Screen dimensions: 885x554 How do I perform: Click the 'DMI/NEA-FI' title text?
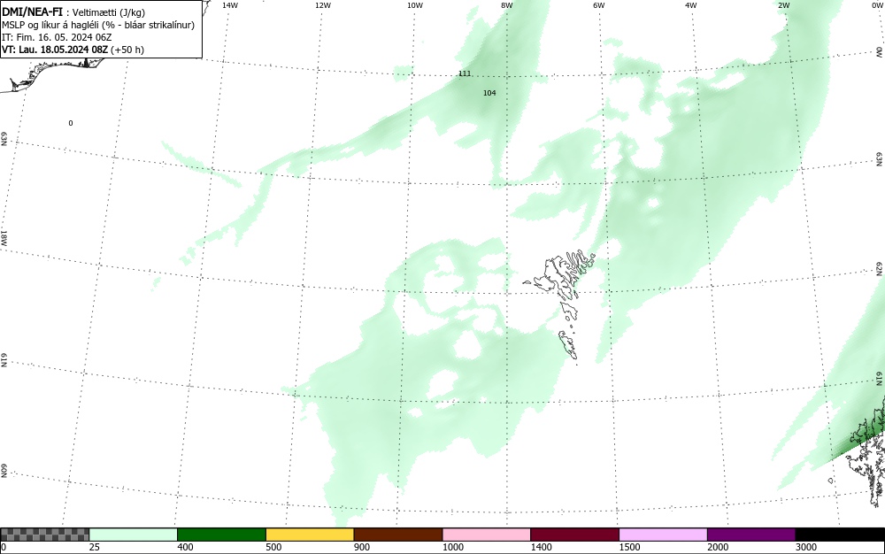point(32,12)
